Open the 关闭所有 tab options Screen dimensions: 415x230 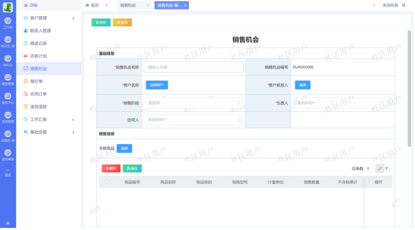click(x=390, y=5)
